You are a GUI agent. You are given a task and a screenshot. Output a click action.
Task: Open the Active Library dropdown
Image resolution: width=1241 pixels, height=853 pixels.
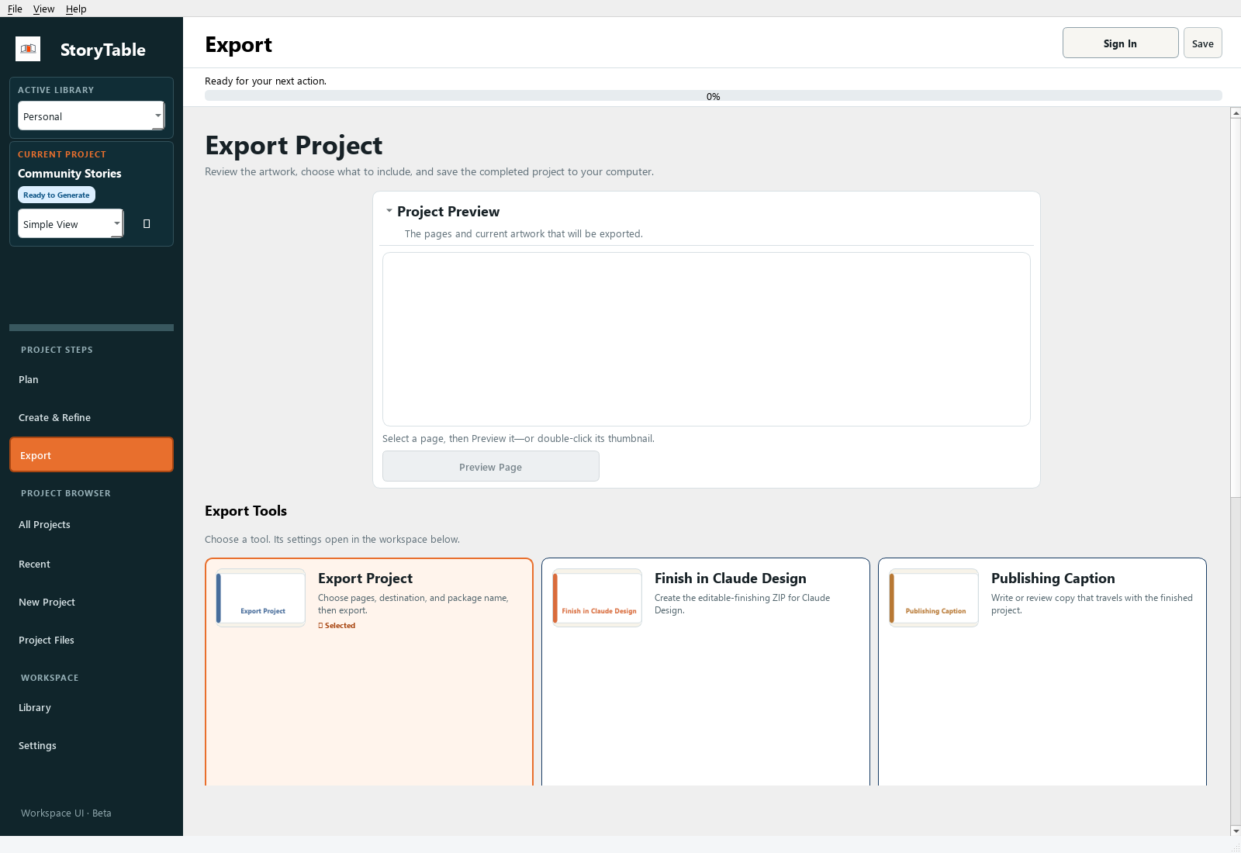(92, 116)
